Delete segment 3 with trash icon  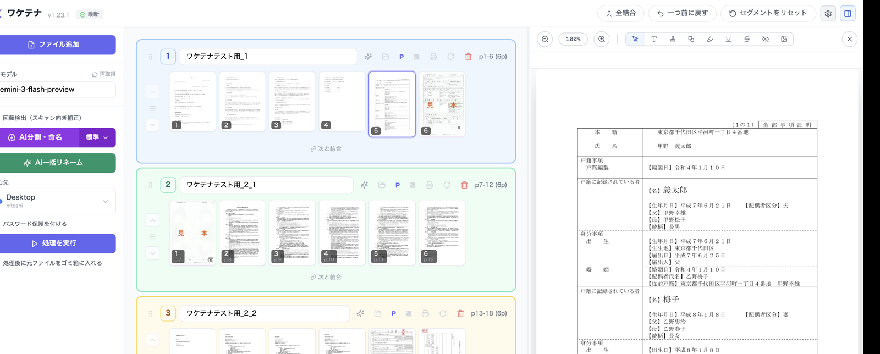click(x=461, y=313)
